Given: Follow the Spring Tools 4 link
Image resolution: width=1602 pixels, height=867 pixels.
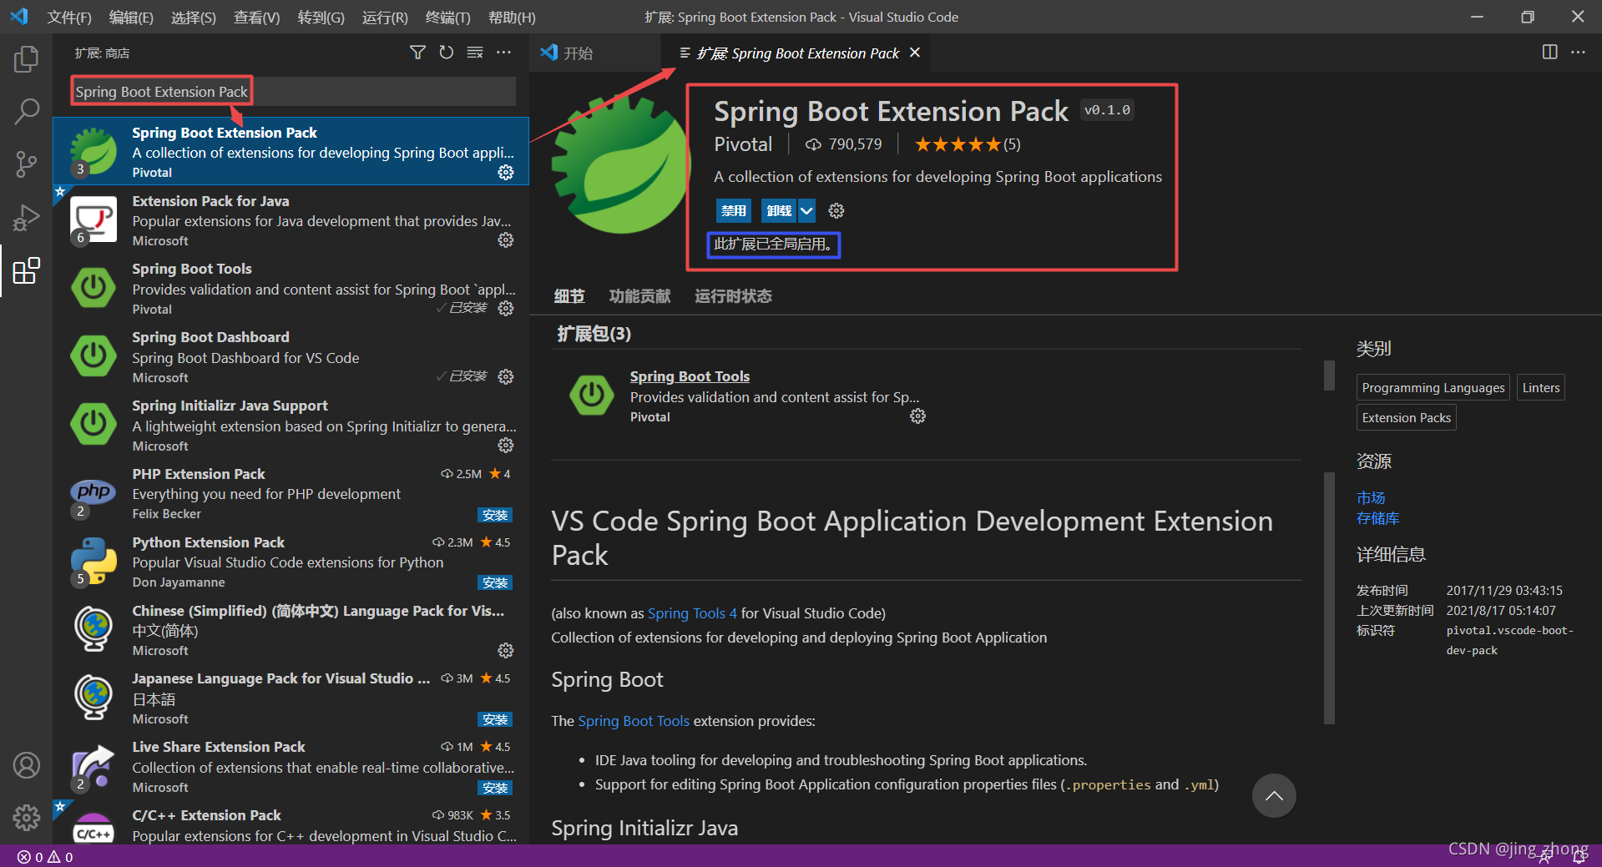Looking at the screenshot, I should click(x=692, y=613).
